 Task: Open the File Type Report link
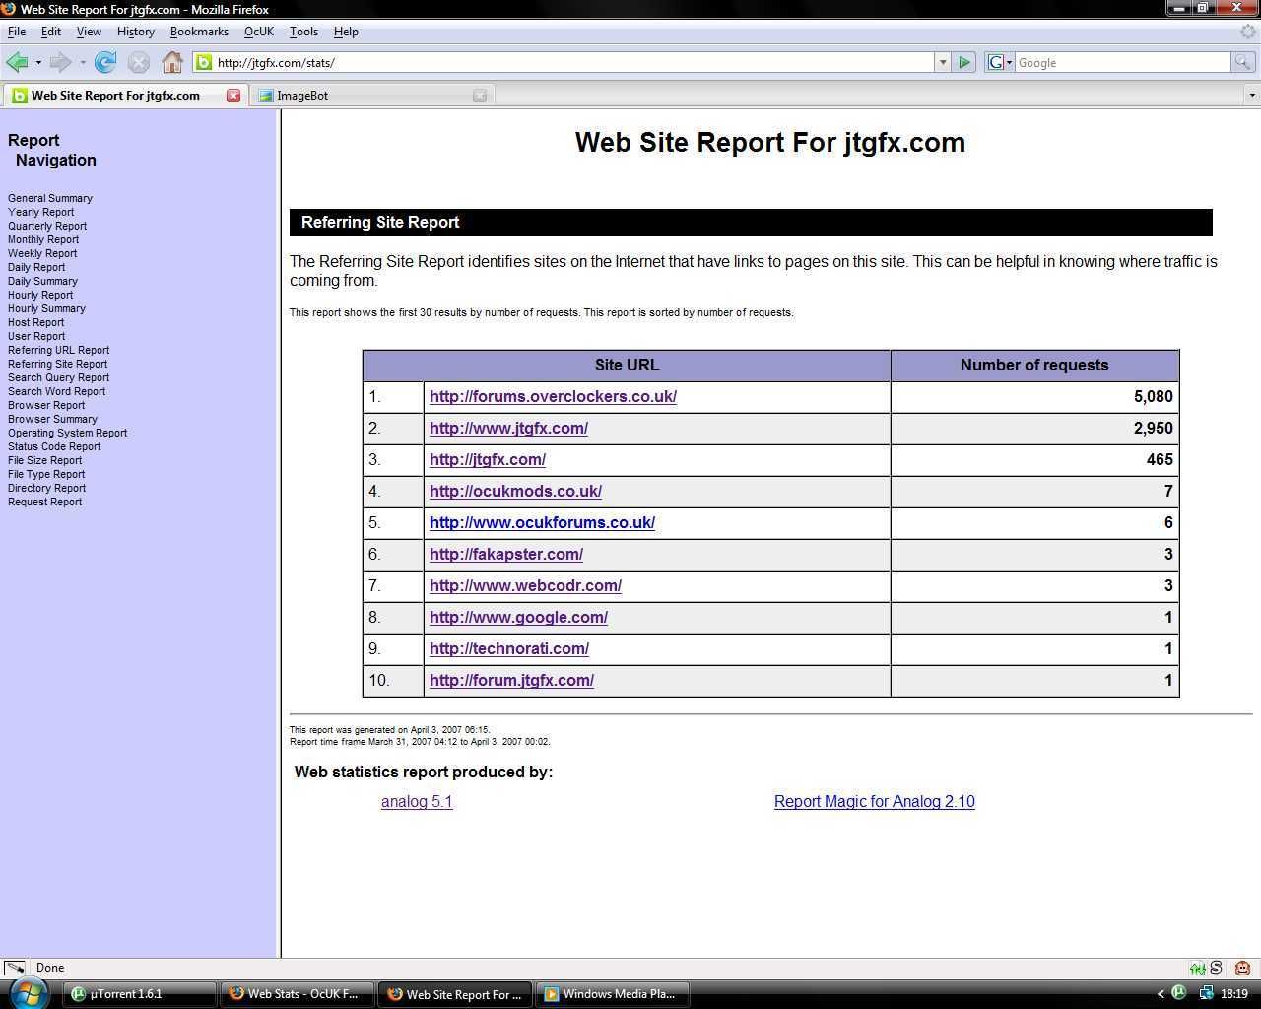(46, 474)
